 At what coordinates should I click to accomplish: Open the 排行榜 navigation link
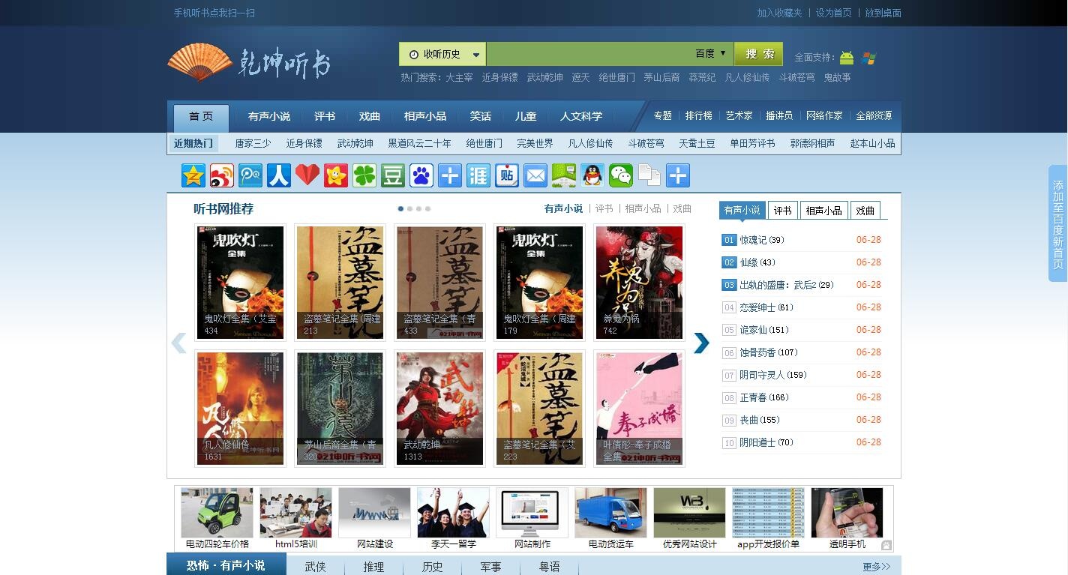tap(698, 115)
